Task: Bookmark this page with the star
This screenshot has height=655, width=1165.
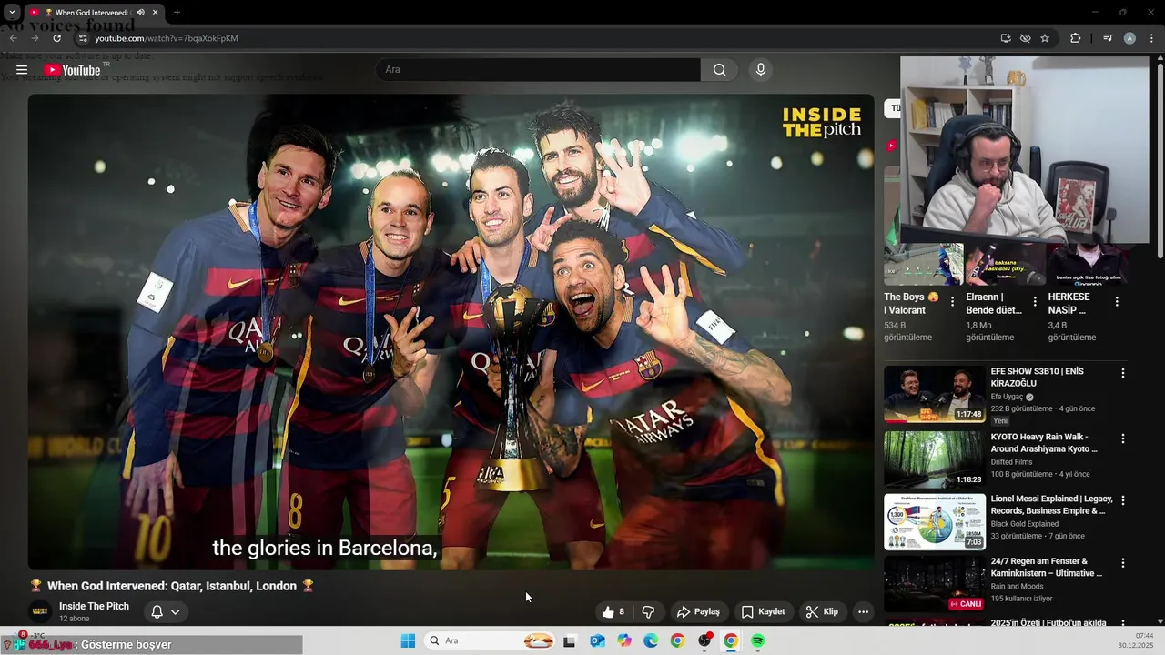Action: 1045,38
